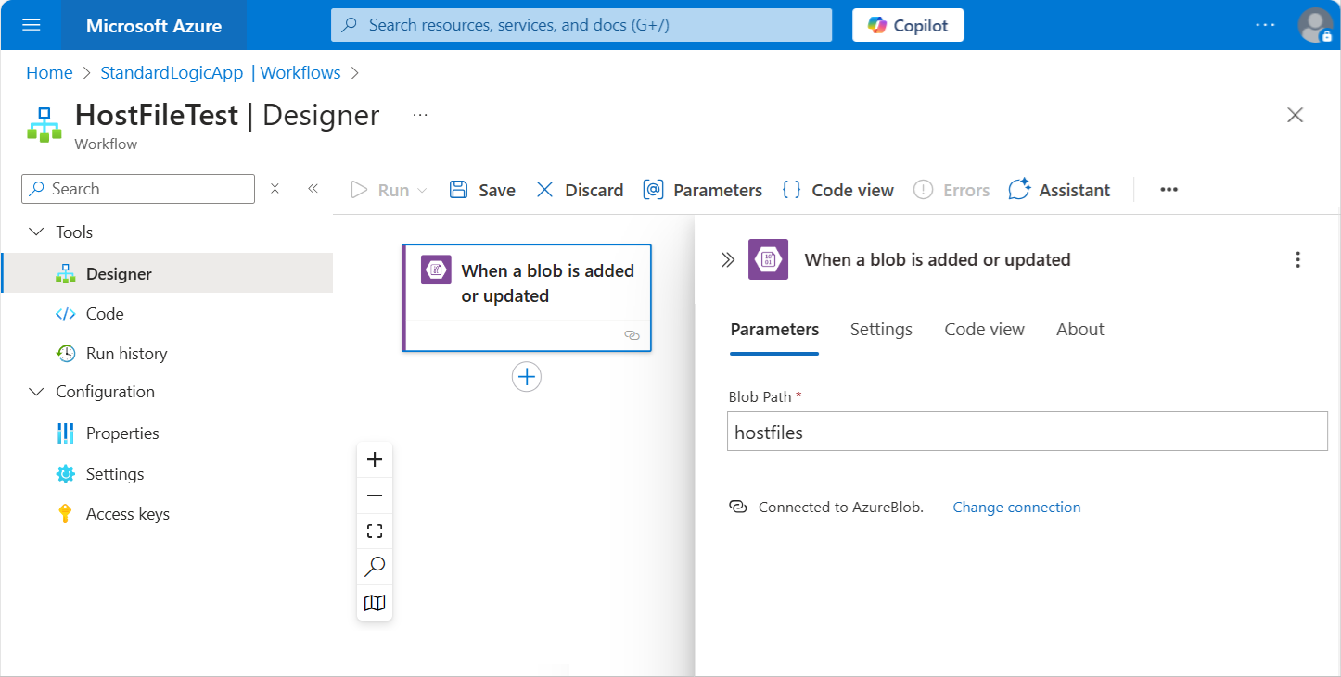The width and height of the screenshot is (1341, 677).
Task: Edit the Blob Path field
Action: click(x=1028, y=432)
